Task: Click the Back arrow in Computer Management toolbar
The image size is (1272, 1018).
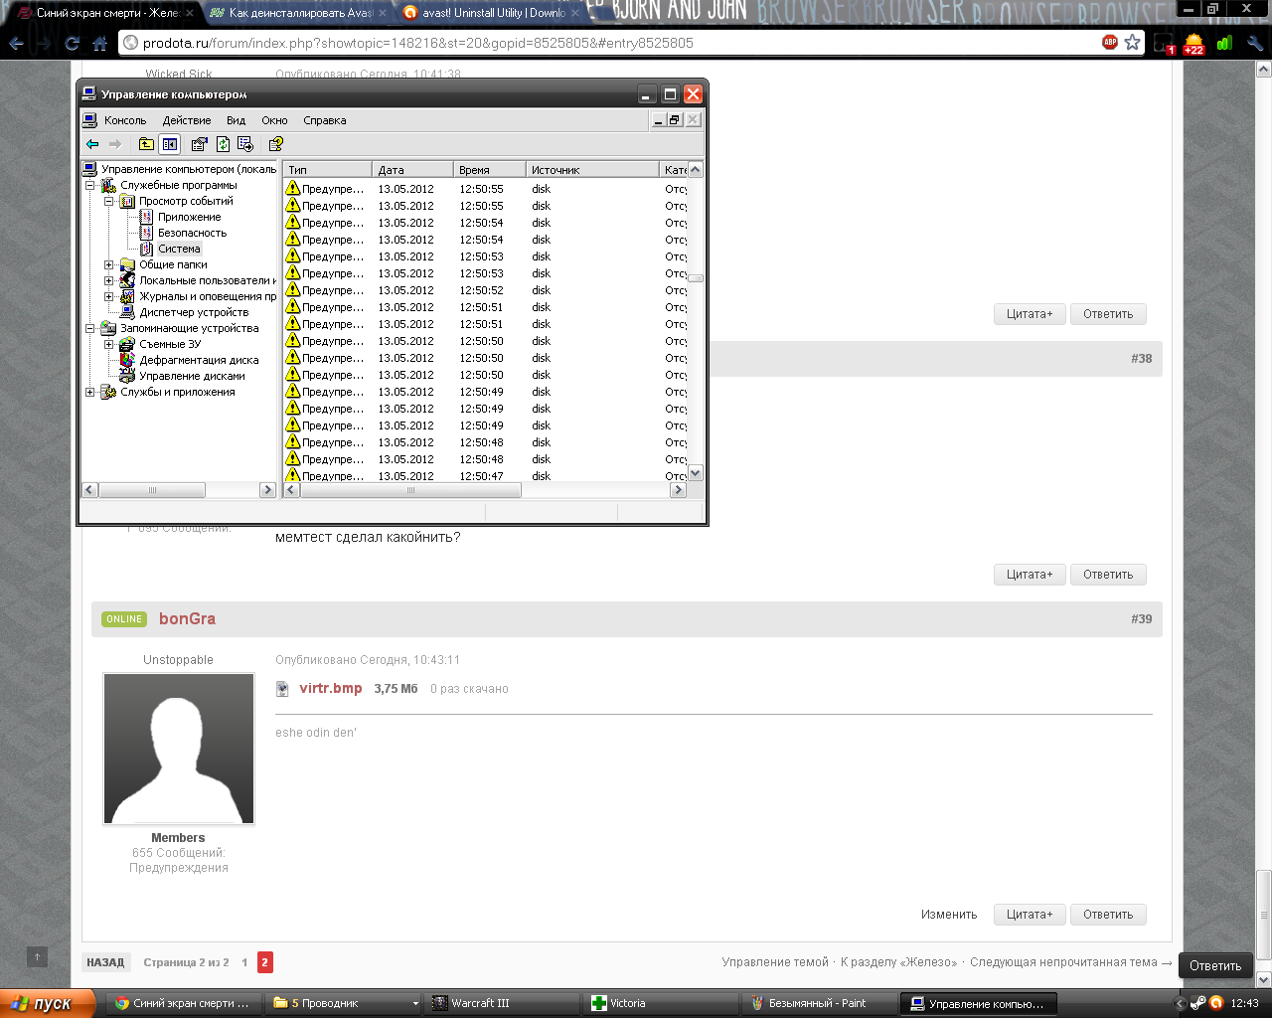Action: point(92,144)
